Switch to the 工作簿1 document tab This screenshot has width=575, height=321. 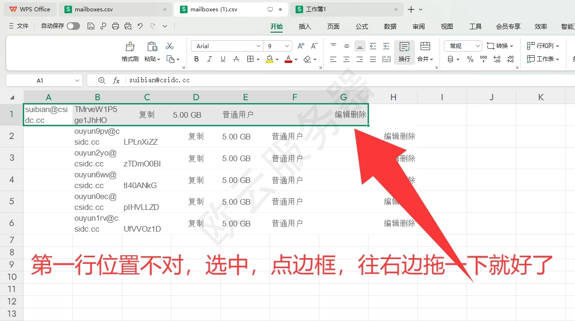[x=347, y=9]
